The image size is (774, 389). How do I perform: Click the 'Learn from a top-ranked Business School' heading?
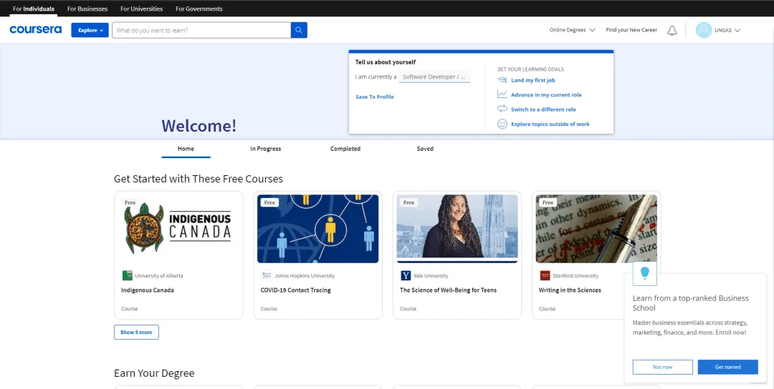691,302
